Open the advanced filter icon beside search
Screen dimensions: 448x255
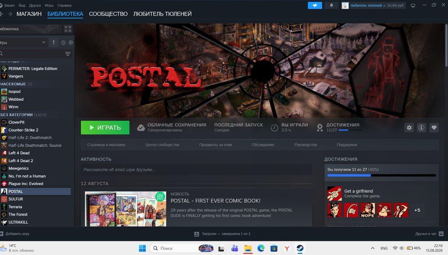(68, 54)
